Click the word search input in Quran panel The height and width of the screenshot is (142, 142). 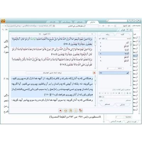pyautogui.click(x=119, y=39)
